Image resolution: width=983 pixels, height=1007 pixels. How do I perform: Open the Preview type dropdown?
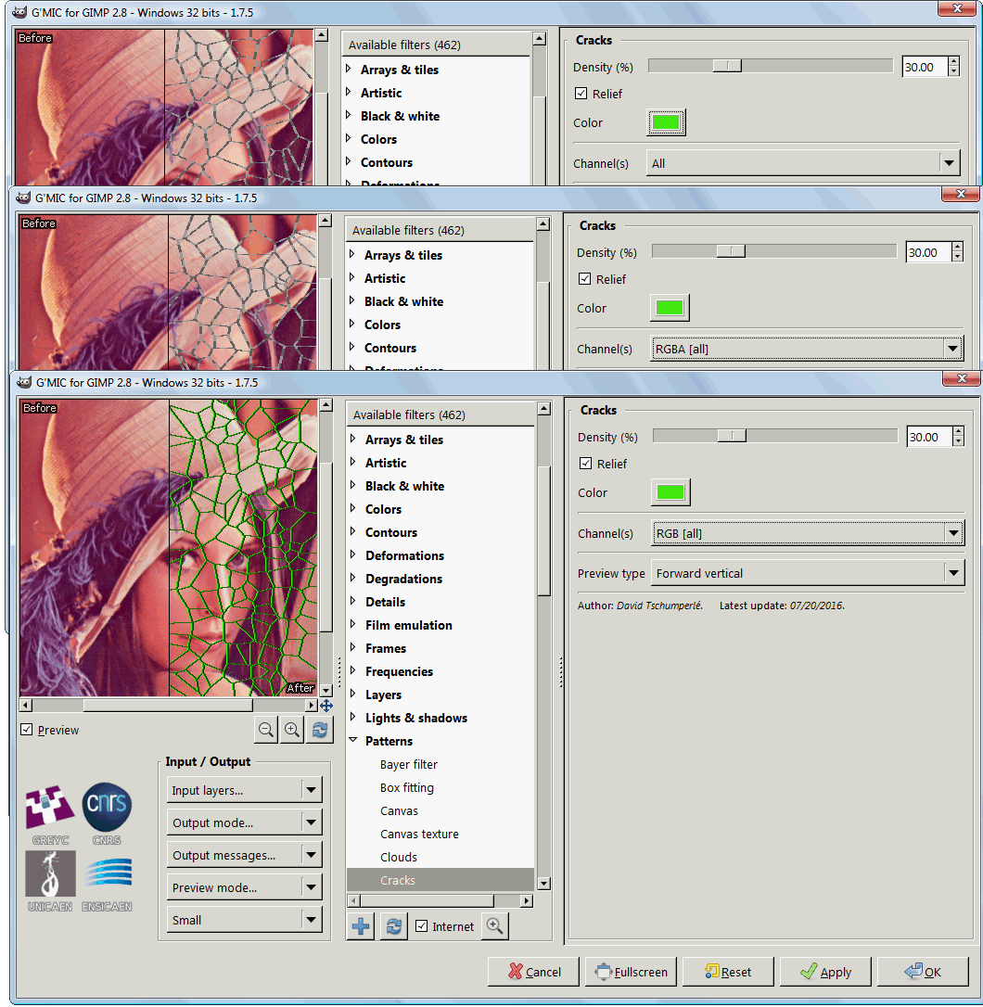point(808,573)
